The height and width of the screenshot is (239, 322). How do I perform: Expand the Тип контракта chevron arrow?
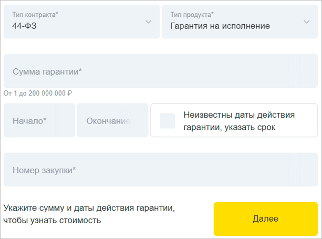[x=148, y=22]
